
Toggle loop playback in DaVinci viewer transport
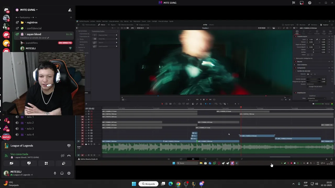214,99
